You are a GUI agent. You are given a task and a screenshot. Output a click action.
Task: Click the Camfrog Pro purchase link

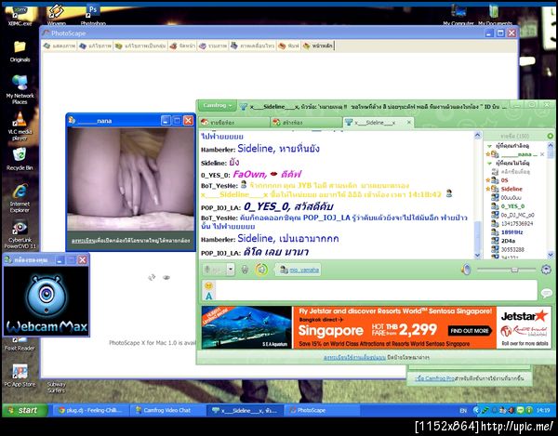coord(435,378)
